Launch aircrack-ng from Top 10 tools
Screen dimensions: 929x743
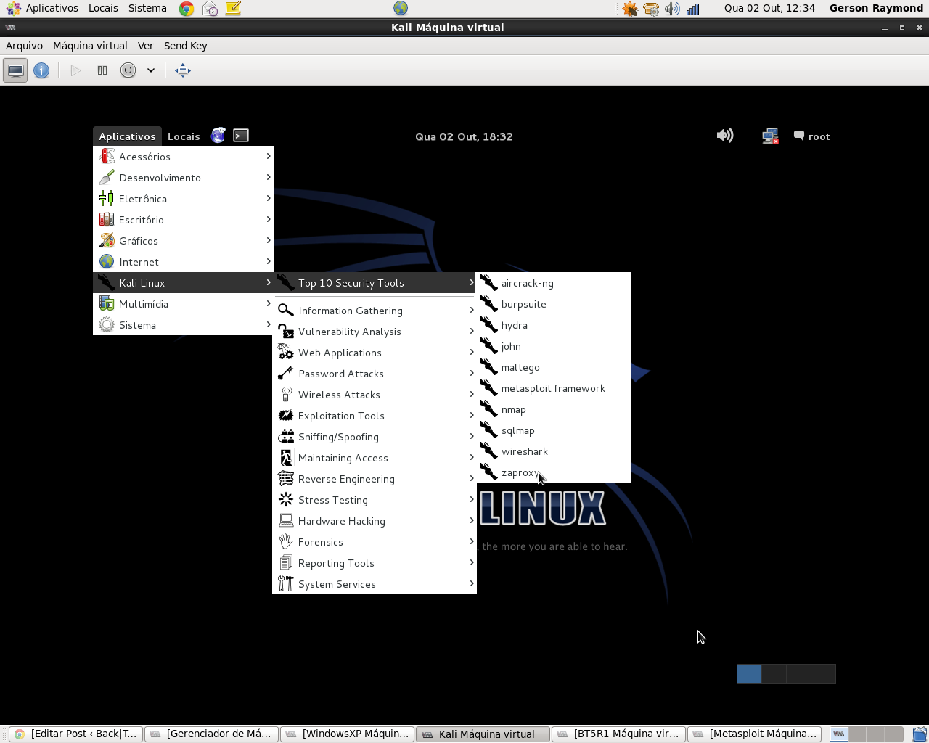pos(554,283)
